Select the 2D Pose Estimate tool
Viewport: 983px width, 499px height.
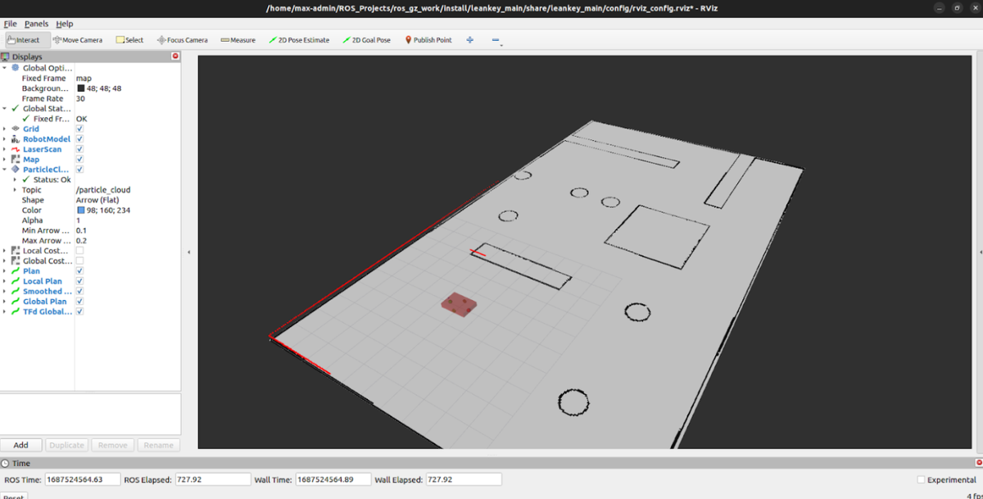pos(299,39)
